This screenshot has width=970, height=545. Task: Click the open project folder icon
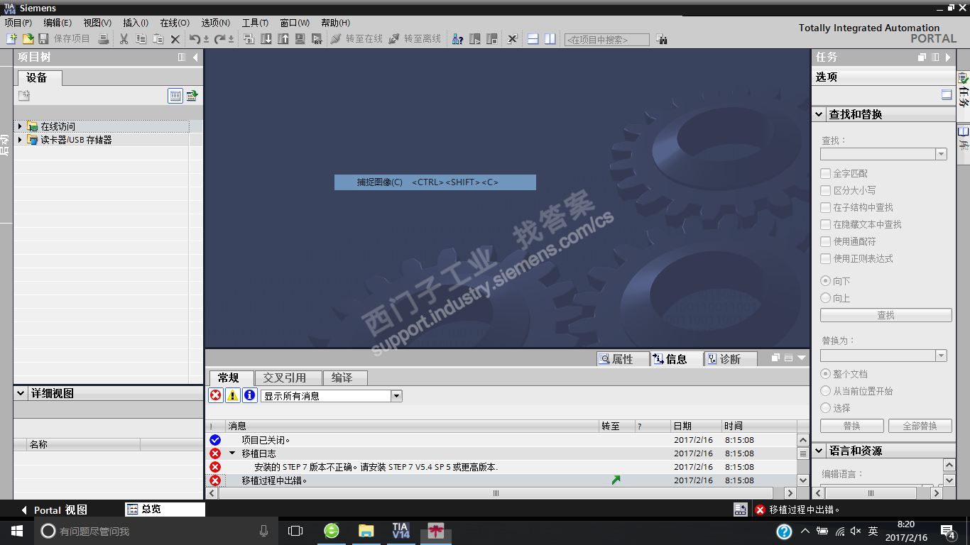click(x=28, y=39)
